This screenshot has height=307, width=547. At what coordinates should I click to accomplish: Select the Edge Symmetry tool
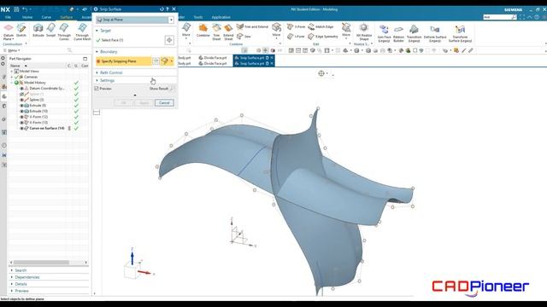[x=323, y=36]
